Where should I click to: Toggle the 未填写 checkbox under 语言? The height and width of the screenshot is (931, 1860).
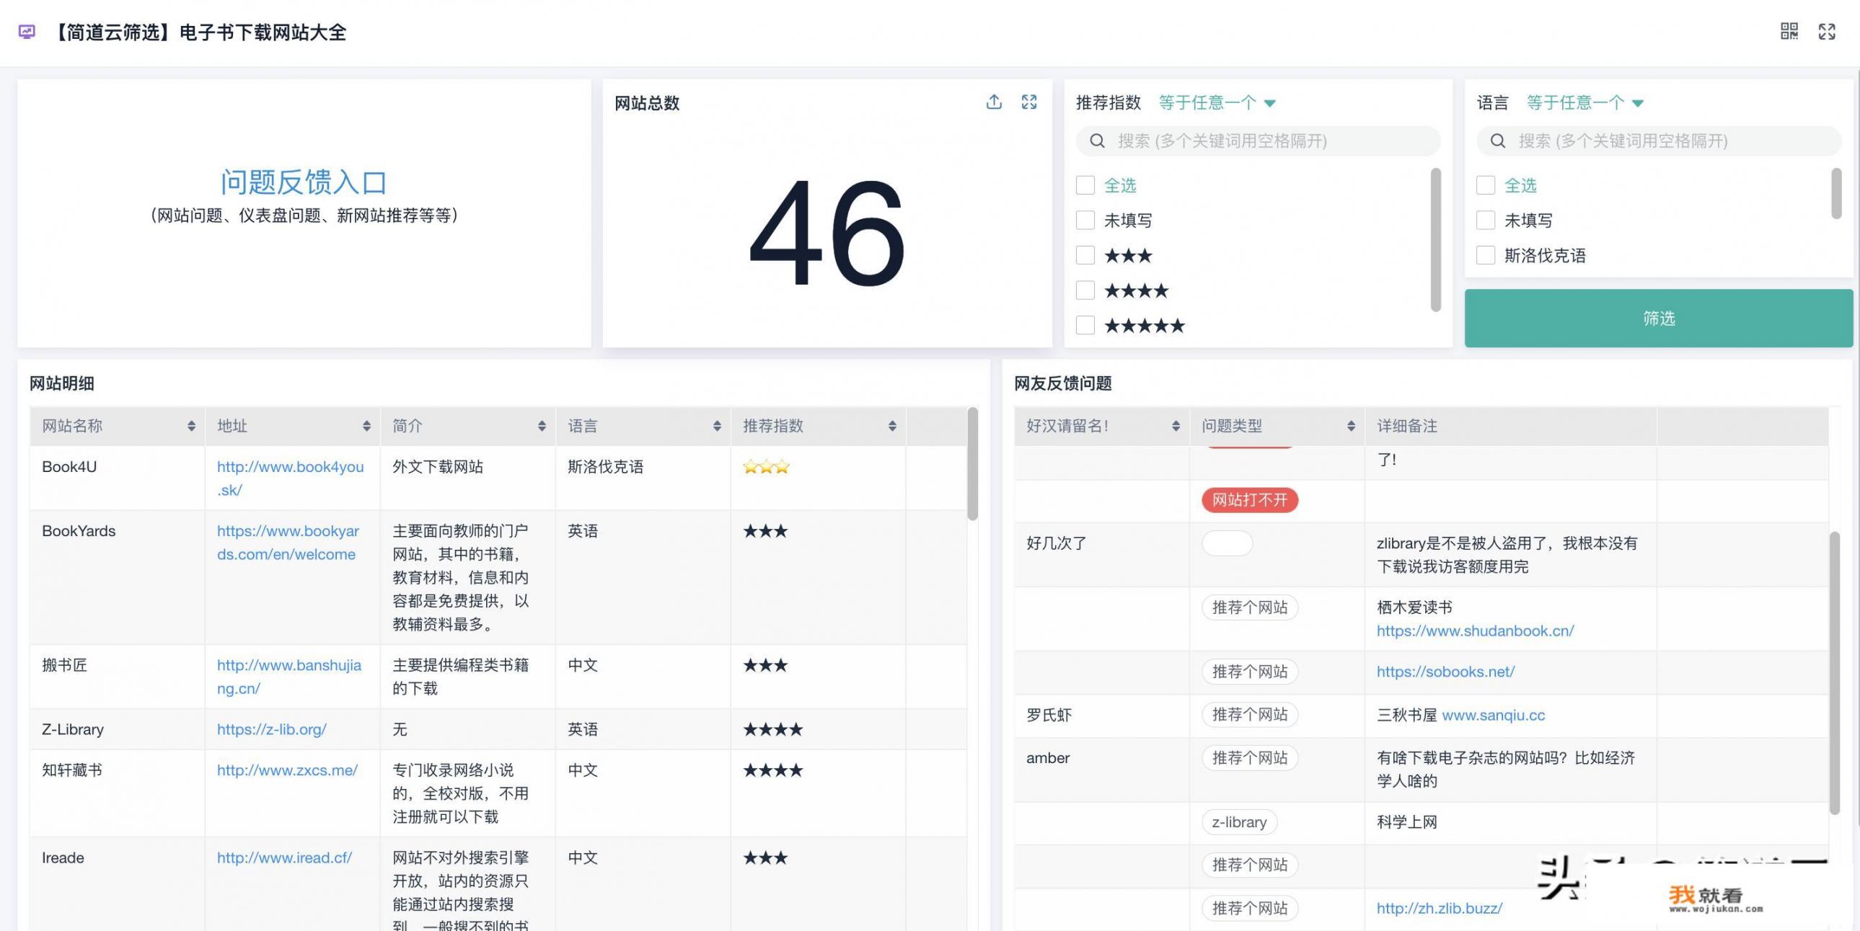[x=1487, y=220]
